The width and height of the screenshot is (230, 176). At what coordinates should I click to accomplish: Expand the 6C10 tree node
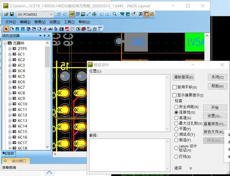point(10,104)
